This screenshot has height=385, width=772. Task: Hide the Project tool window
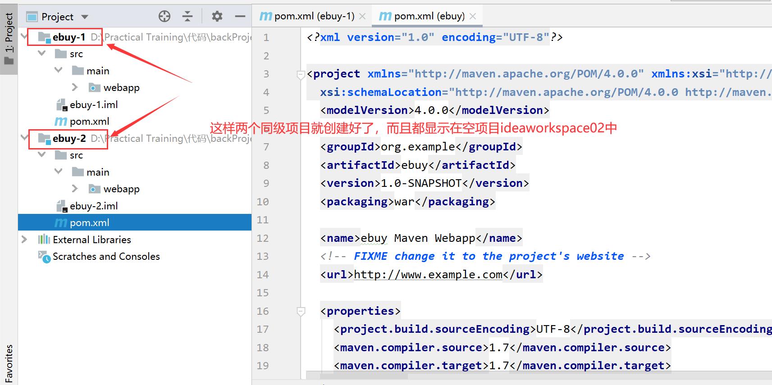pos(240,17)
